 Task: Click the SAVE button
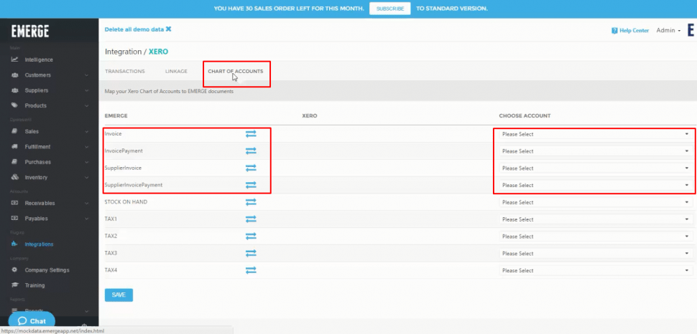pos(119,295)
